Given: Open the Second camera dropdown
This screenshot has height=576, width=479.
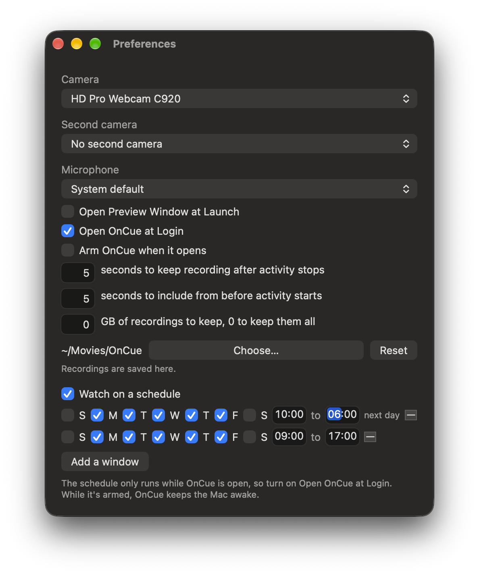Looking at the screenshot, I should [239, 144].
